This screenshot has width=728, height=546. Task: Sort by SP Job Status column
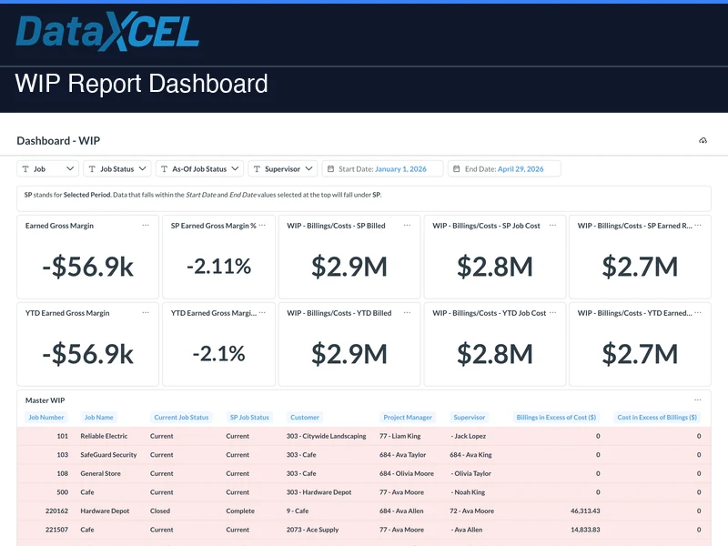coord(249,418)
